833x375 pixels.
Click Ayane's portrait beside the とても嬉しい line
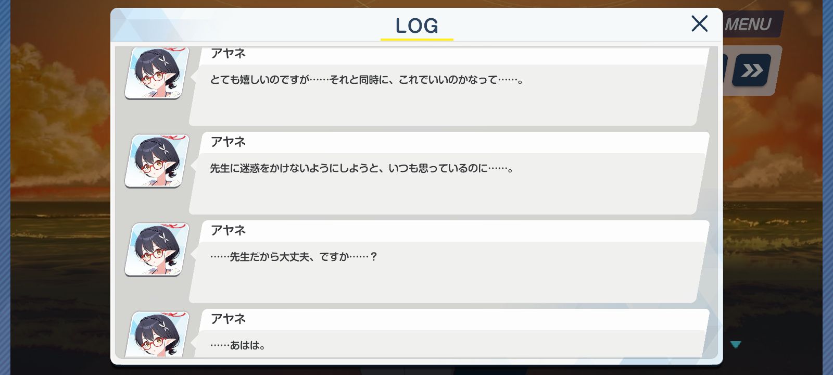157,73
